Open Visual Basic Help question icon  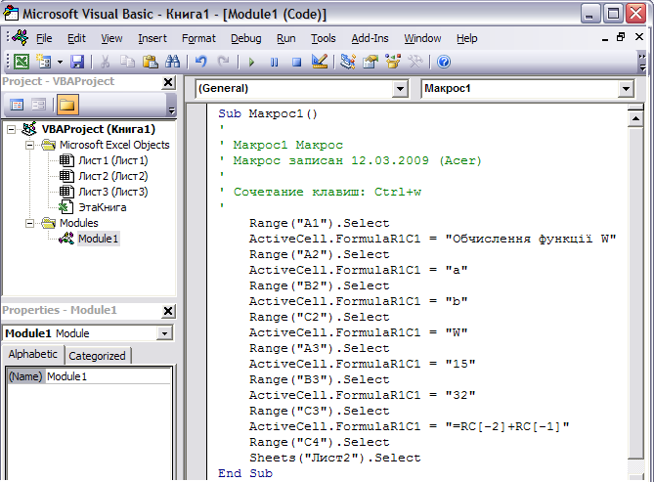[x=444, y=62]
